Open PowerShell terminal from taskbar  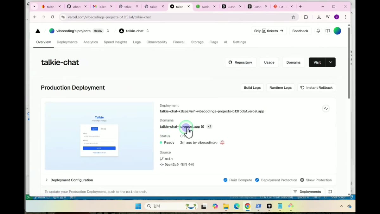[x=258, y=206]
